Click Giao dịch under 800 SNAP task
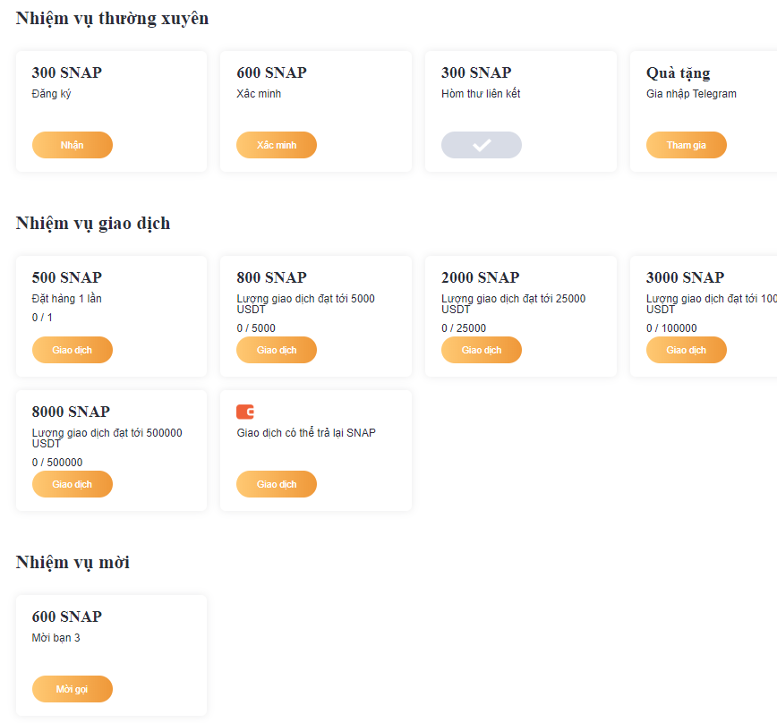The height and width of the screenshot is (723, 777). point(277,350)
